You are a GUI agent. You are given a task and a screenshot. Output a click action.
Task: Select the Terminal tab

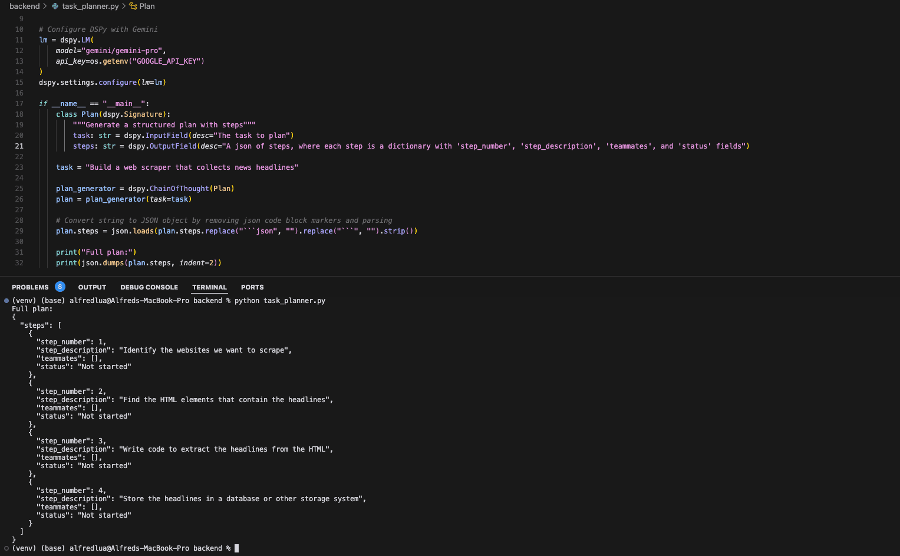tap(209, 287)
